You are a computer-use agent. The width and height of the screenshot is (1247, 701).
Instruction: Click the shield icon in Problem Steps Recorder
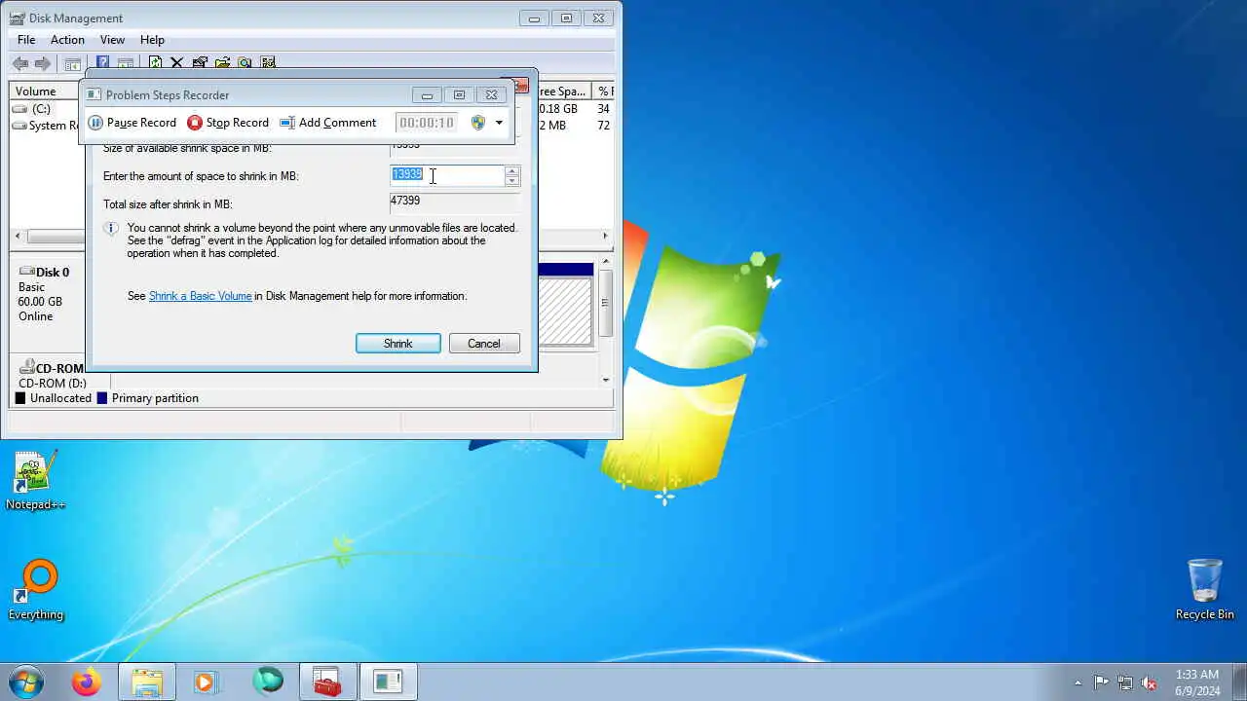coord(477,123)
